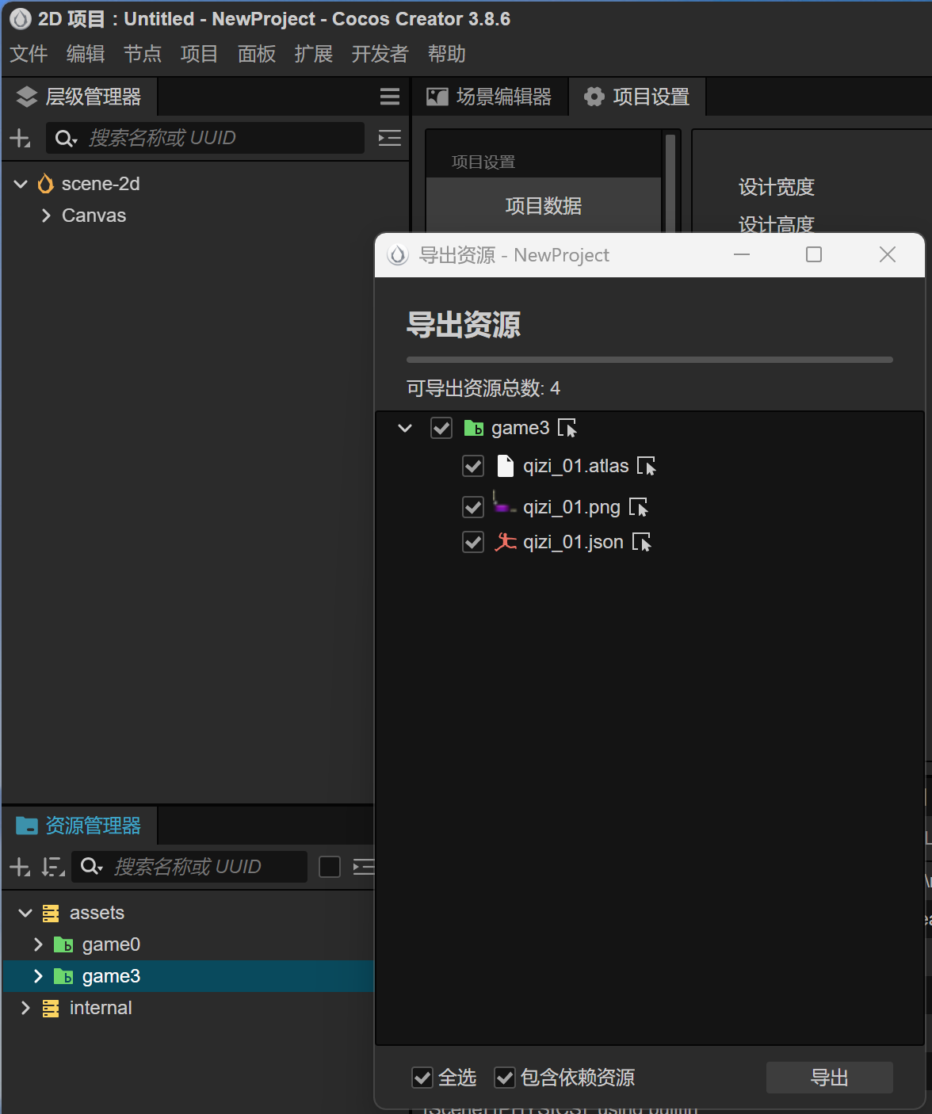Click the locate icon next to qizi_01.png
The image size is (932, 1114).
click(x=639, y=506)
